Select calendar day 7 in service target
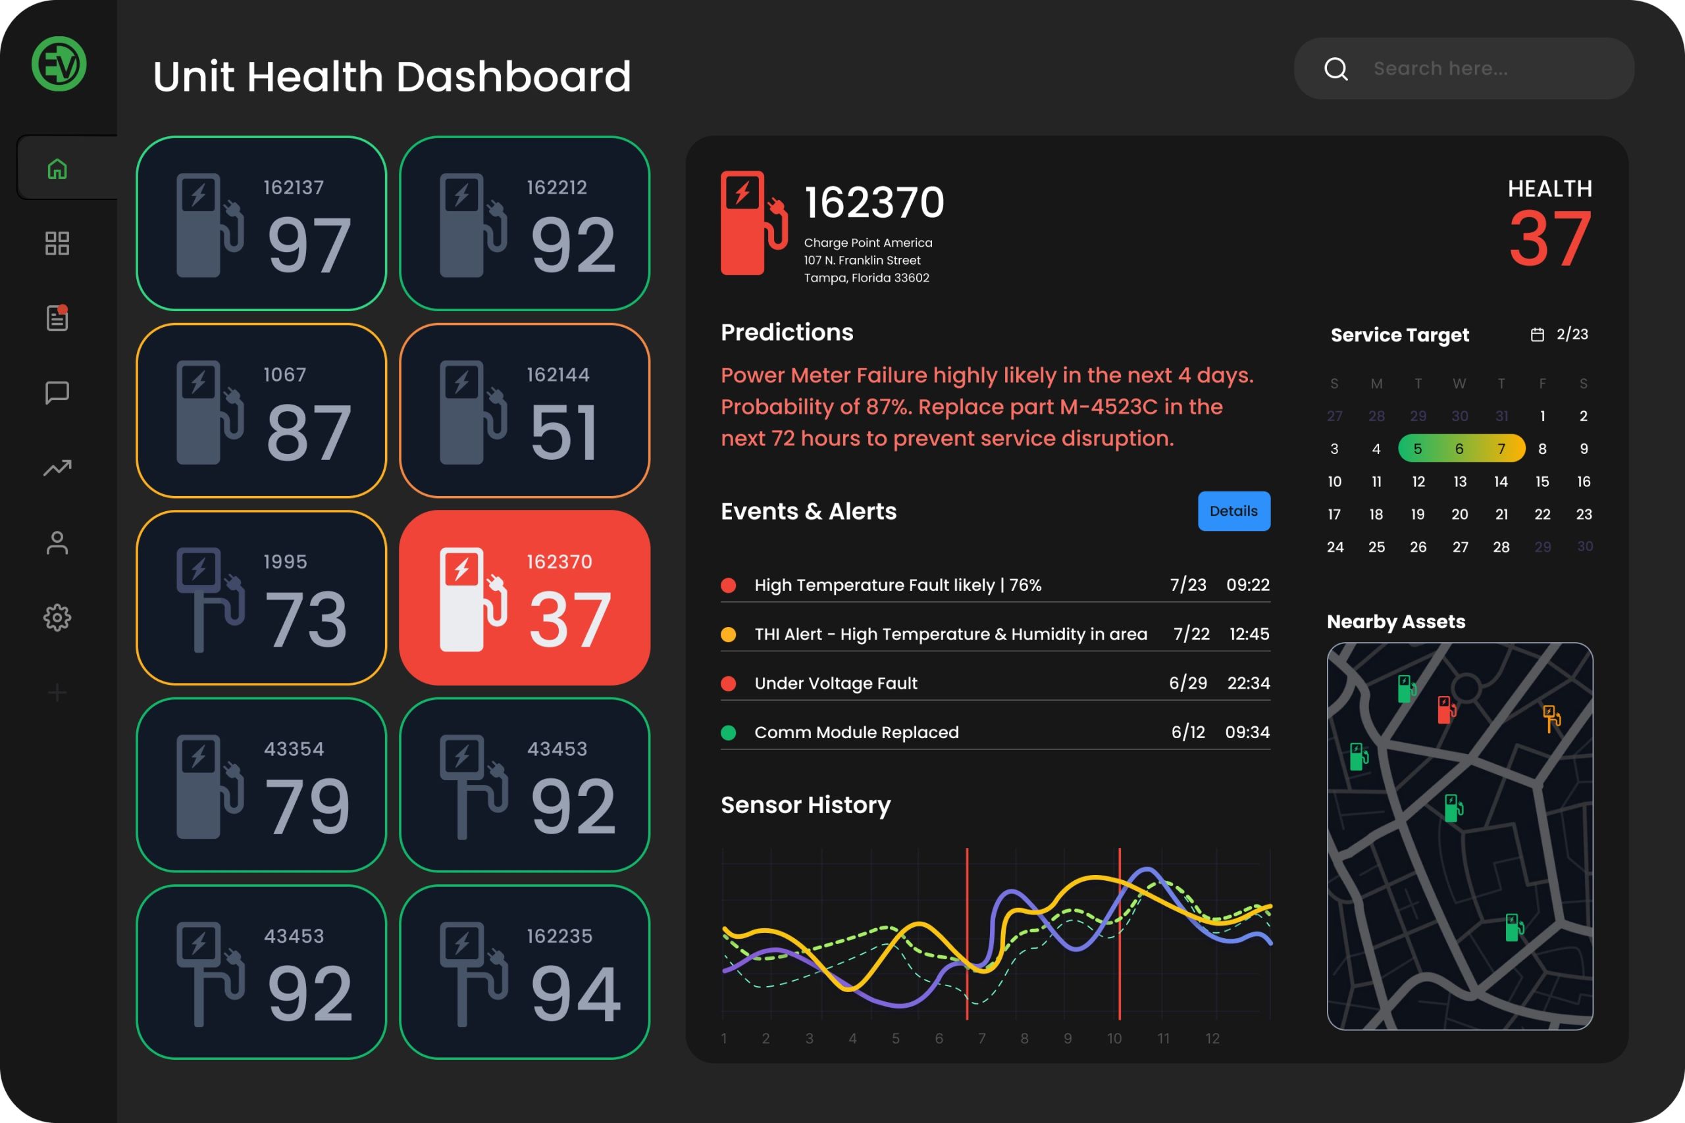The height and width of the screenshot is (1123, 1685). tap(1501, 448)
